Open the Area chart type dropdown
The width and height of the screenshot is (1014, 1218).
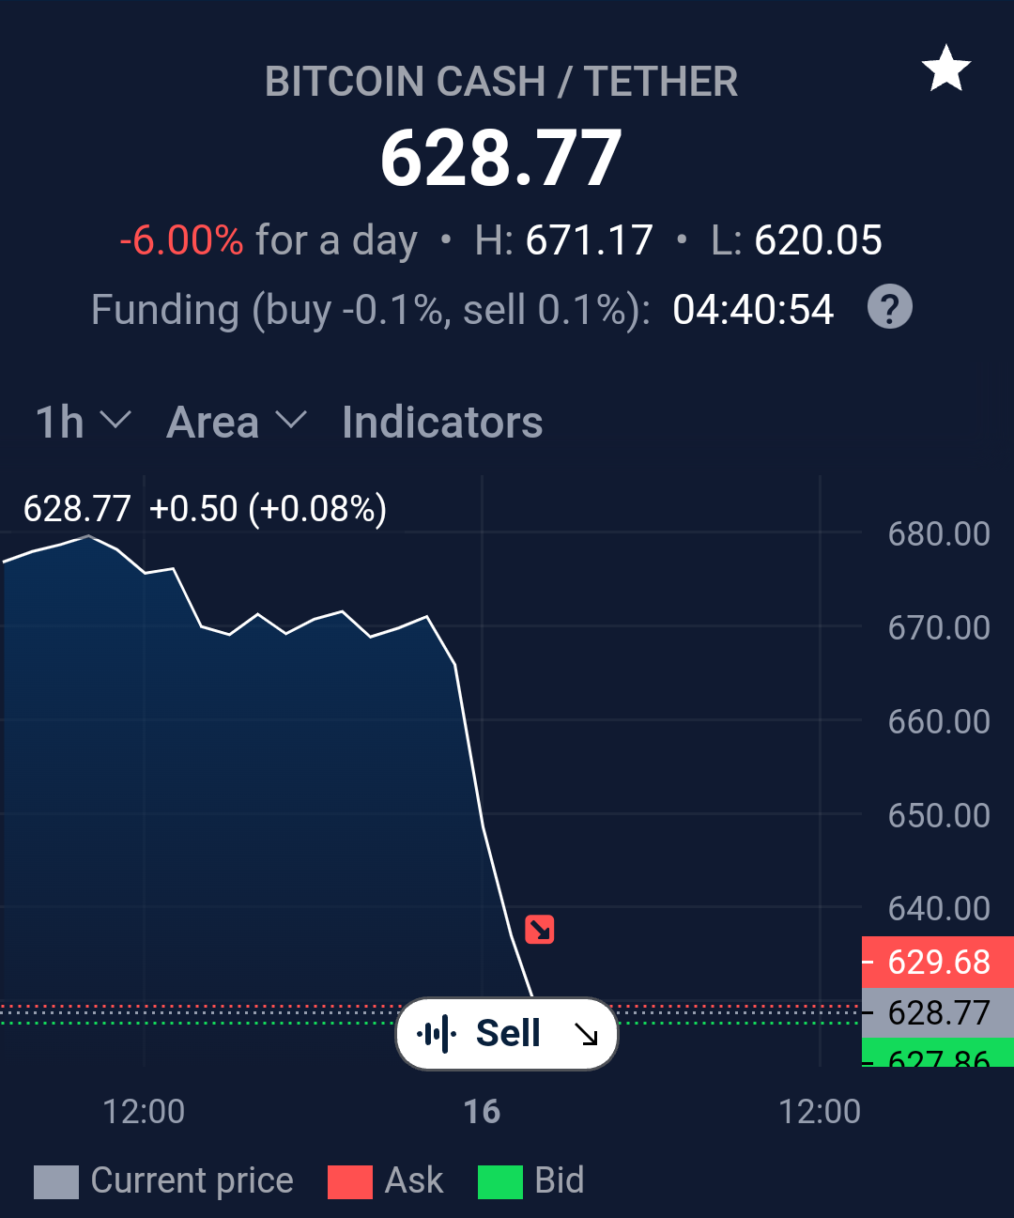point(237,422)
